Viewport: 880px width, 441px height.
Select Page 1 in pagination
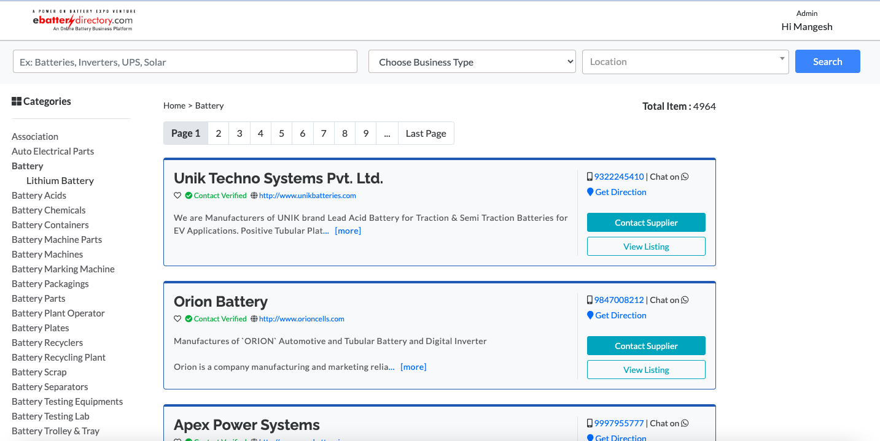(185, 133)
